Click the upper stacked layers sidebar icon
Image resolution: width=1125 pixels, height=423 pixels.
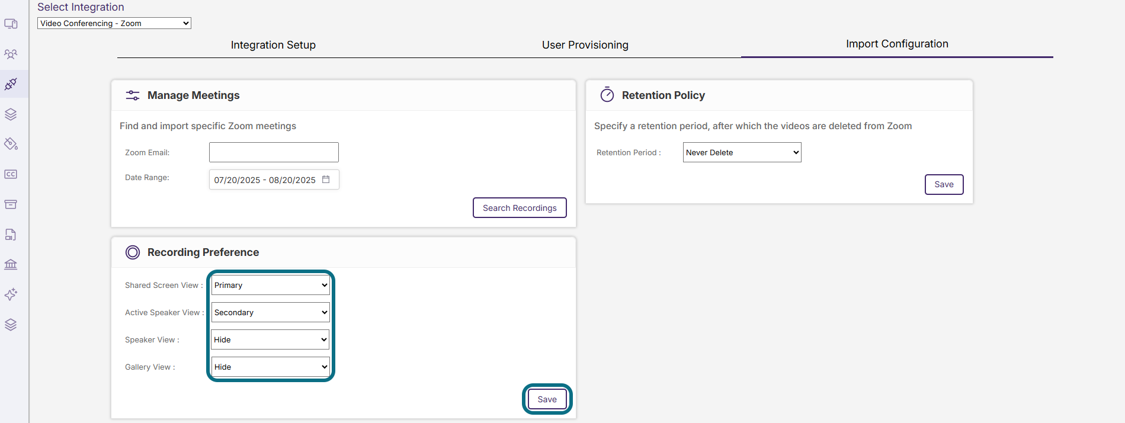(x=11, y=114)
